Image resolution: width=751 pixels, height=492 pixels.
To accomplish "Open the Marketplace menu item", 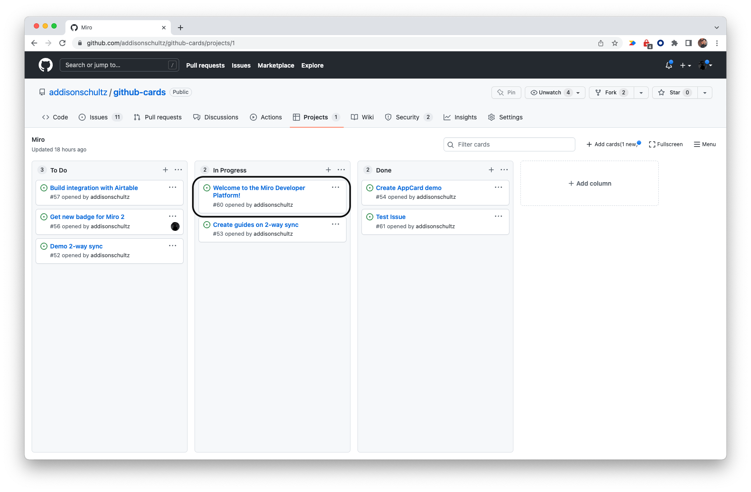I will 276,65.
